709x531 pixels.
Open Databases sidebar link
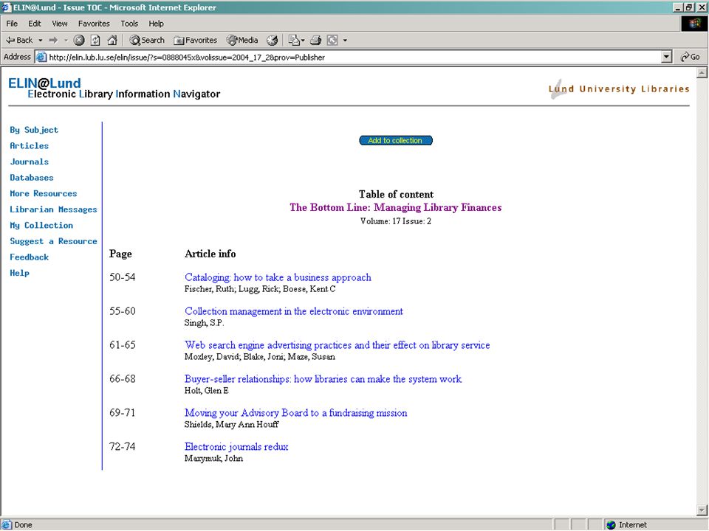(x=32, y=178)
